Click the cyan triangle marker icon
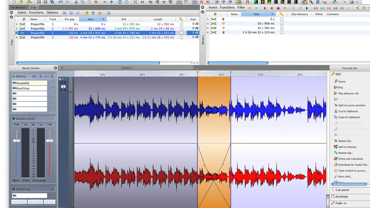This screenshot has width=370, height=208. pos(256,8)
